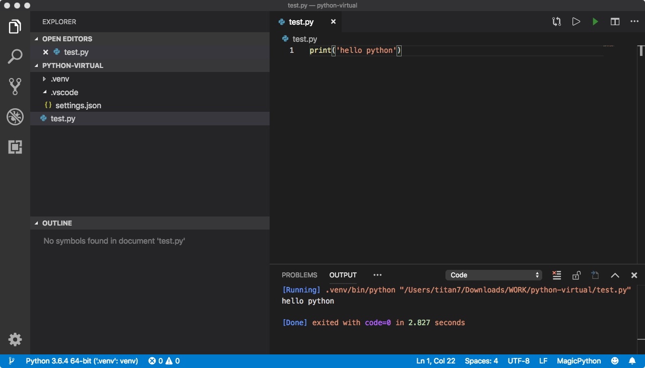Click the outlined Run Code play icon
The width and height of the screenshot is (645, 368).
tap(576, 22)
